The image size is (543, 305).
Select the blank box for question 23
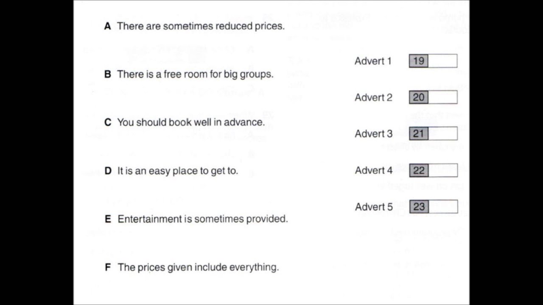442,207
